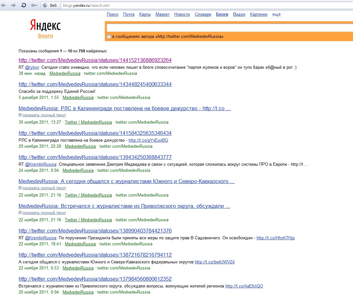The image size is (353, 300).
Task: Click the Яндекс logo
Action: [x=45, y=25]
